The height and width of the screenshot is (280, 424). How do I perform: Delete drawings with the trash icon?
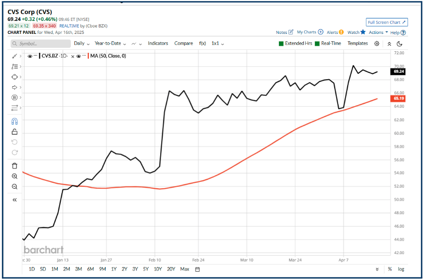click(14, 165)
